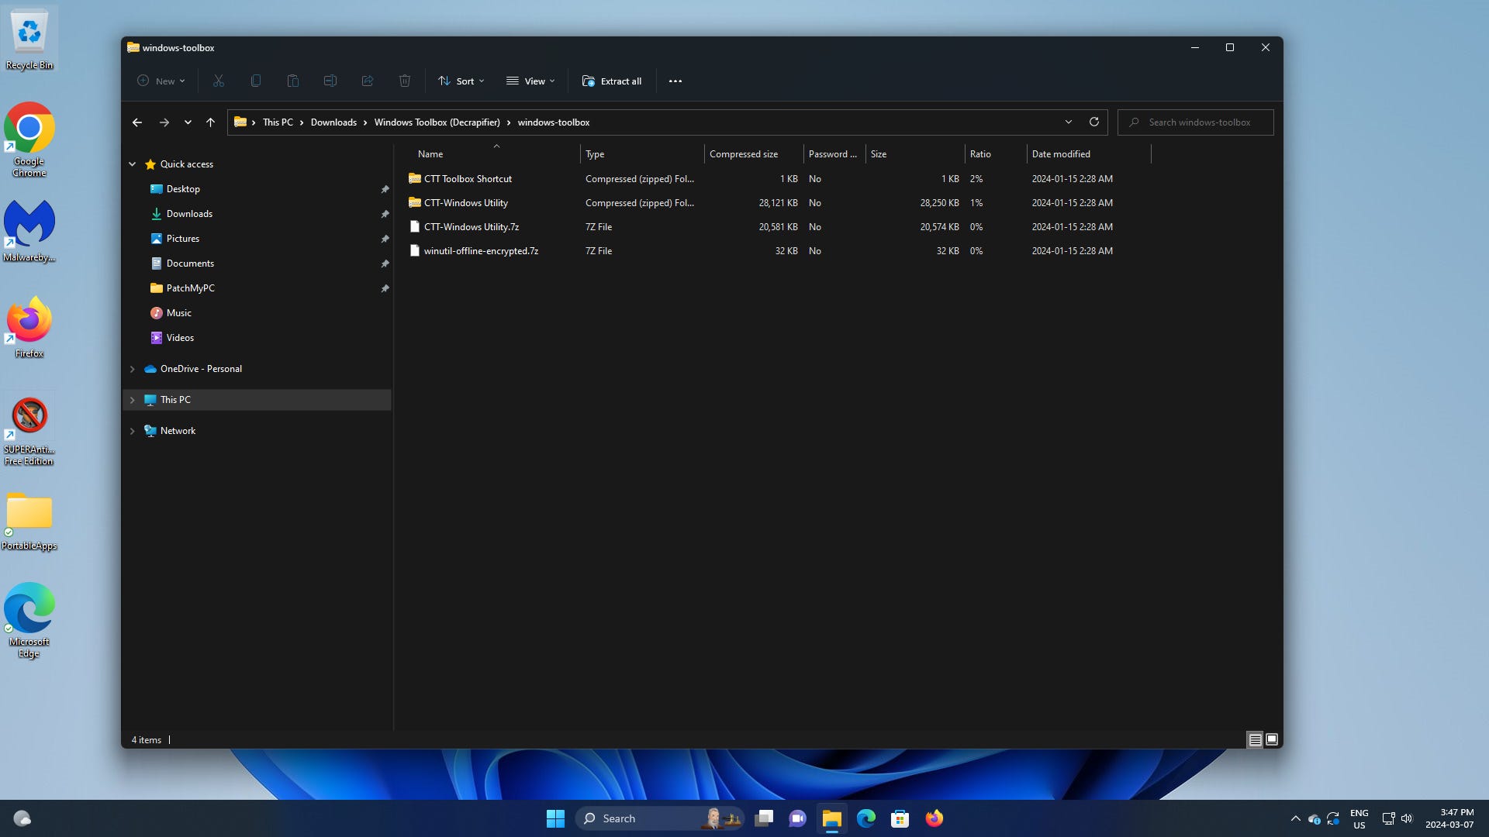Image resolution: width=1489 pixels, height=837 pixels.
Task: Open the View menu
Action: point(530,81)
